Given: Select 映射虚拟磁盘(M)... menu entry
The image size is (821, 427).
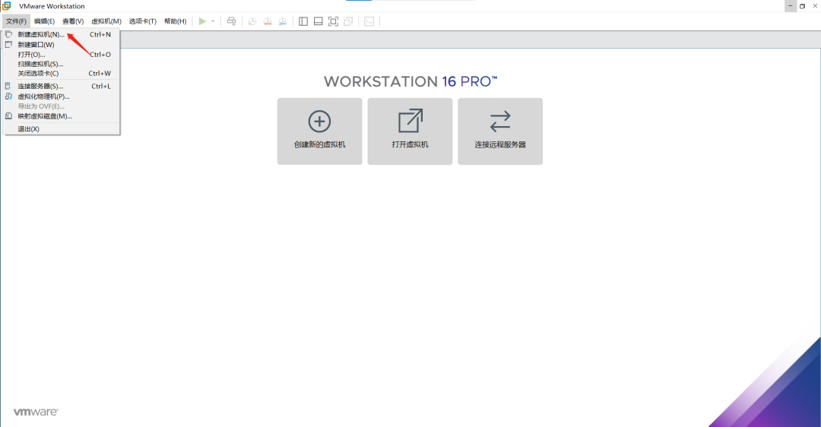Looking at the screenshot, I should [62, 116].
